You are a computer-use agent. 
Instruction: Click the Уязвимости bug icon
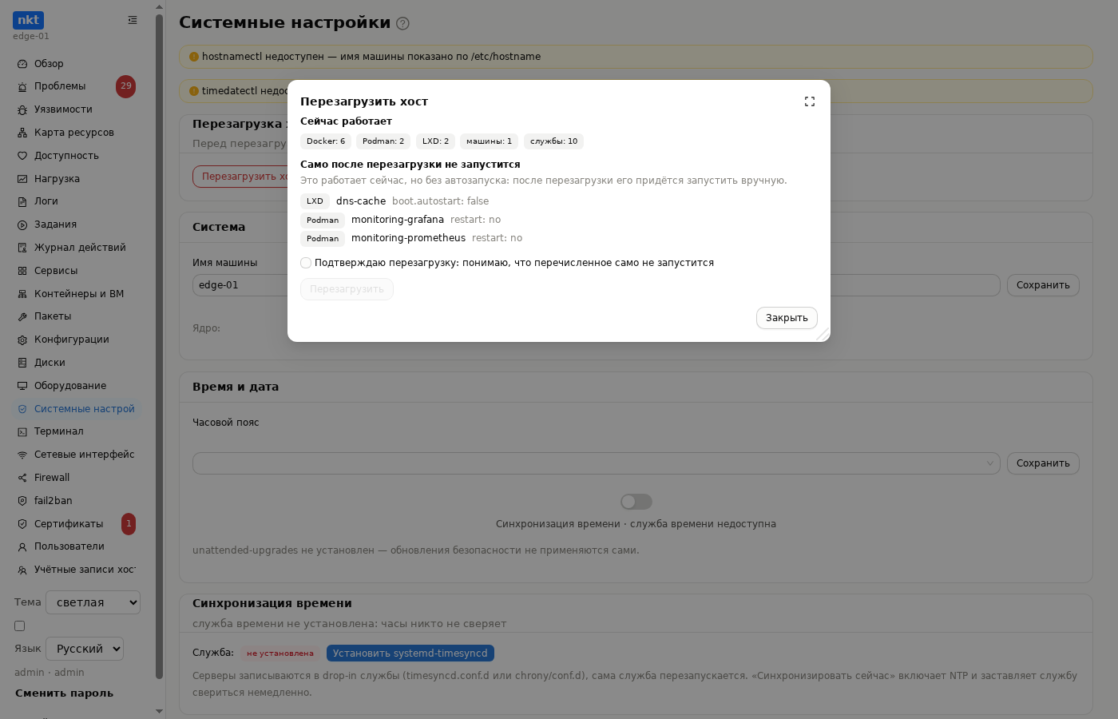[x=22, y=109]
